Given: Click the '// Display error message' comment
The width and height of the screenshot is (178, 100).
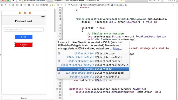Looking at the screenshot, I should 105,34.
